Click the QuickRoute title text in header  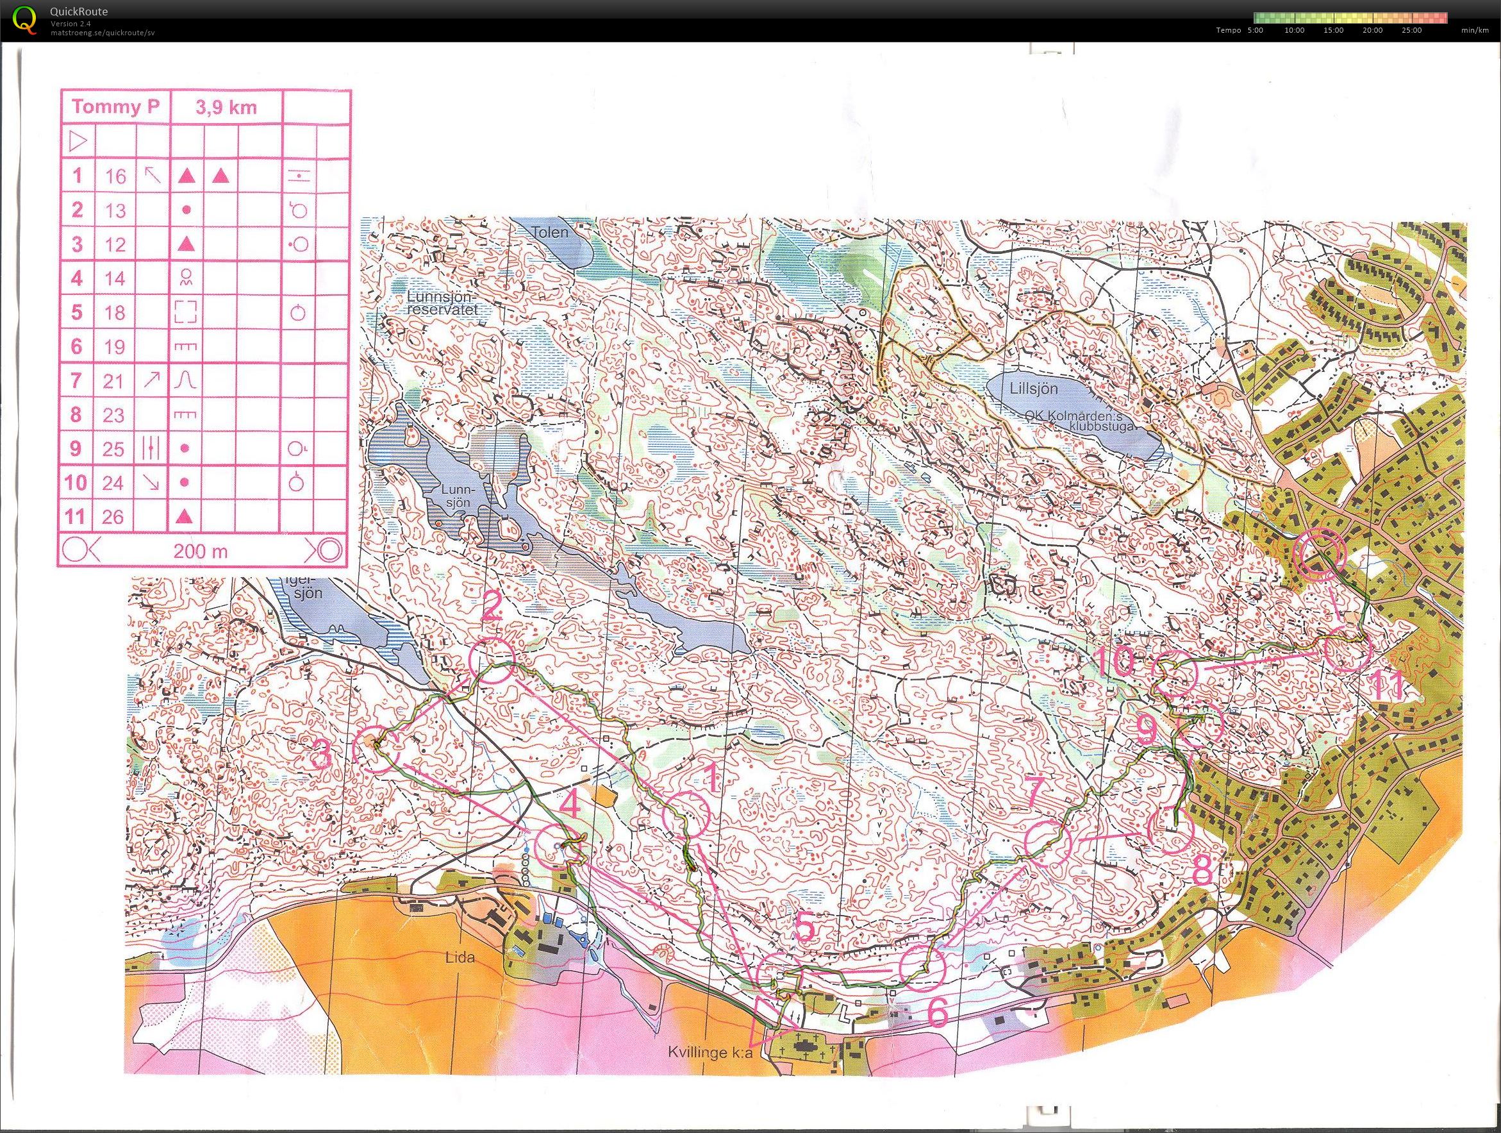point(79,12)
